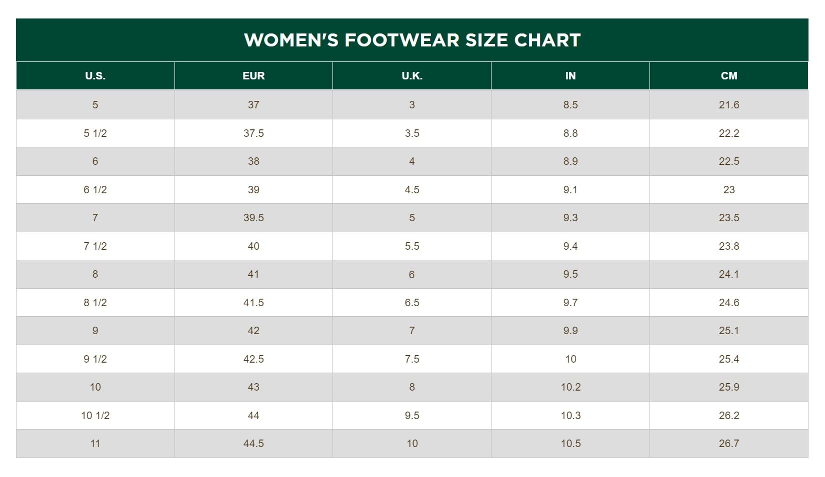Select U.S. size 7 1/2 cell

(95, 246)
